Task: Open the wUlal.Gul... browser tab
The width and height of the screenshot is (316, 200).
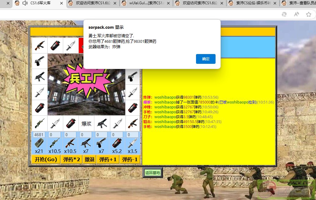Action: [x=147, y=3]
